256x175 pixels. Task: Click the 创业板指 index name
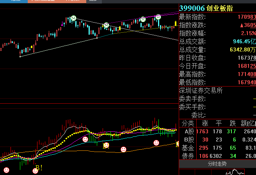[x=219, y=8]
